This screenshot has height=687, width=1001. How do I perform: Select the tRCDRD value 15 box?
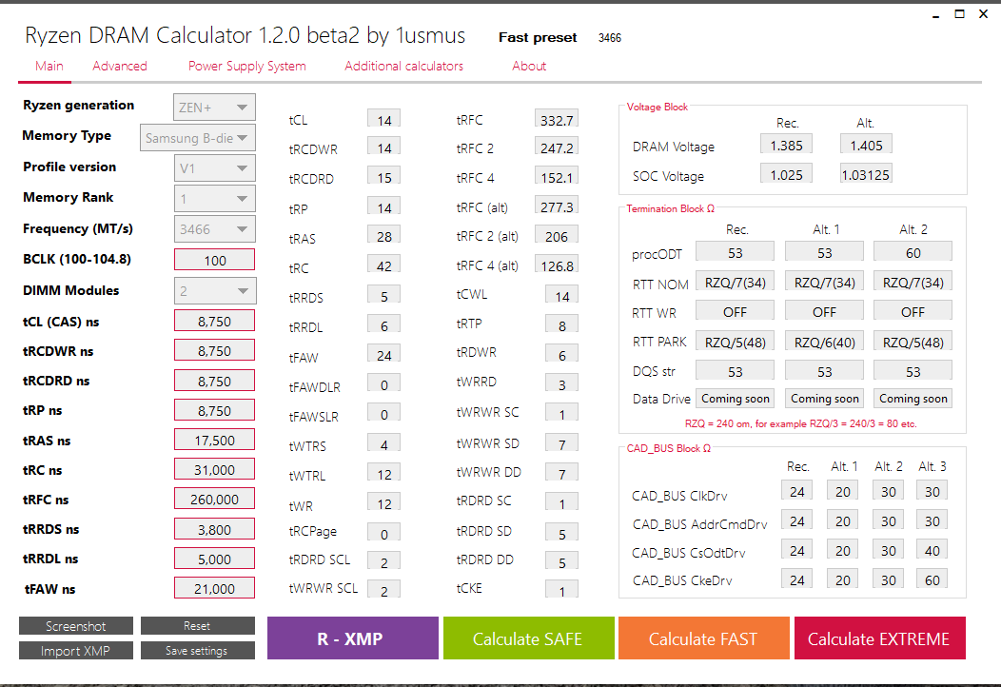[384, 177]
